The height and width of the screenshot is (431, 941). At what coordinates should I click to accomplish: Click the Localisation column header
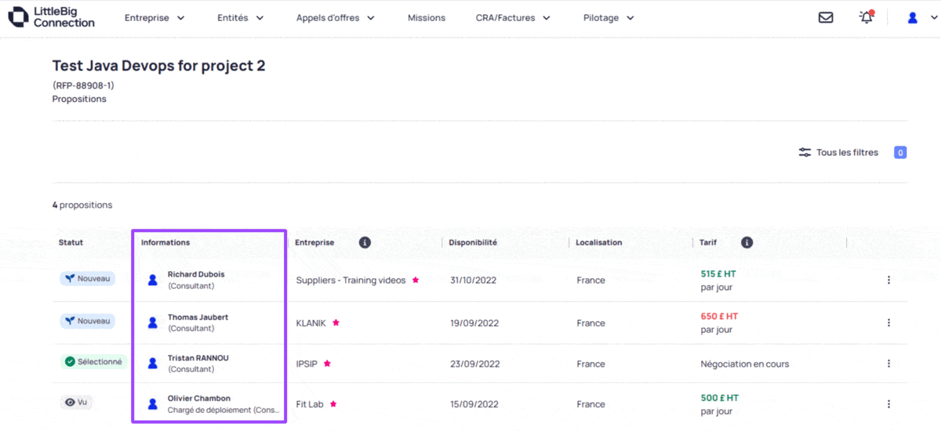(x=599, y=243)
